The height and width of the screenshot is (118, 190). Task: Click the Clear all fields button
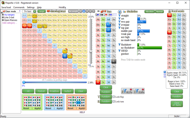click(177, 104)
